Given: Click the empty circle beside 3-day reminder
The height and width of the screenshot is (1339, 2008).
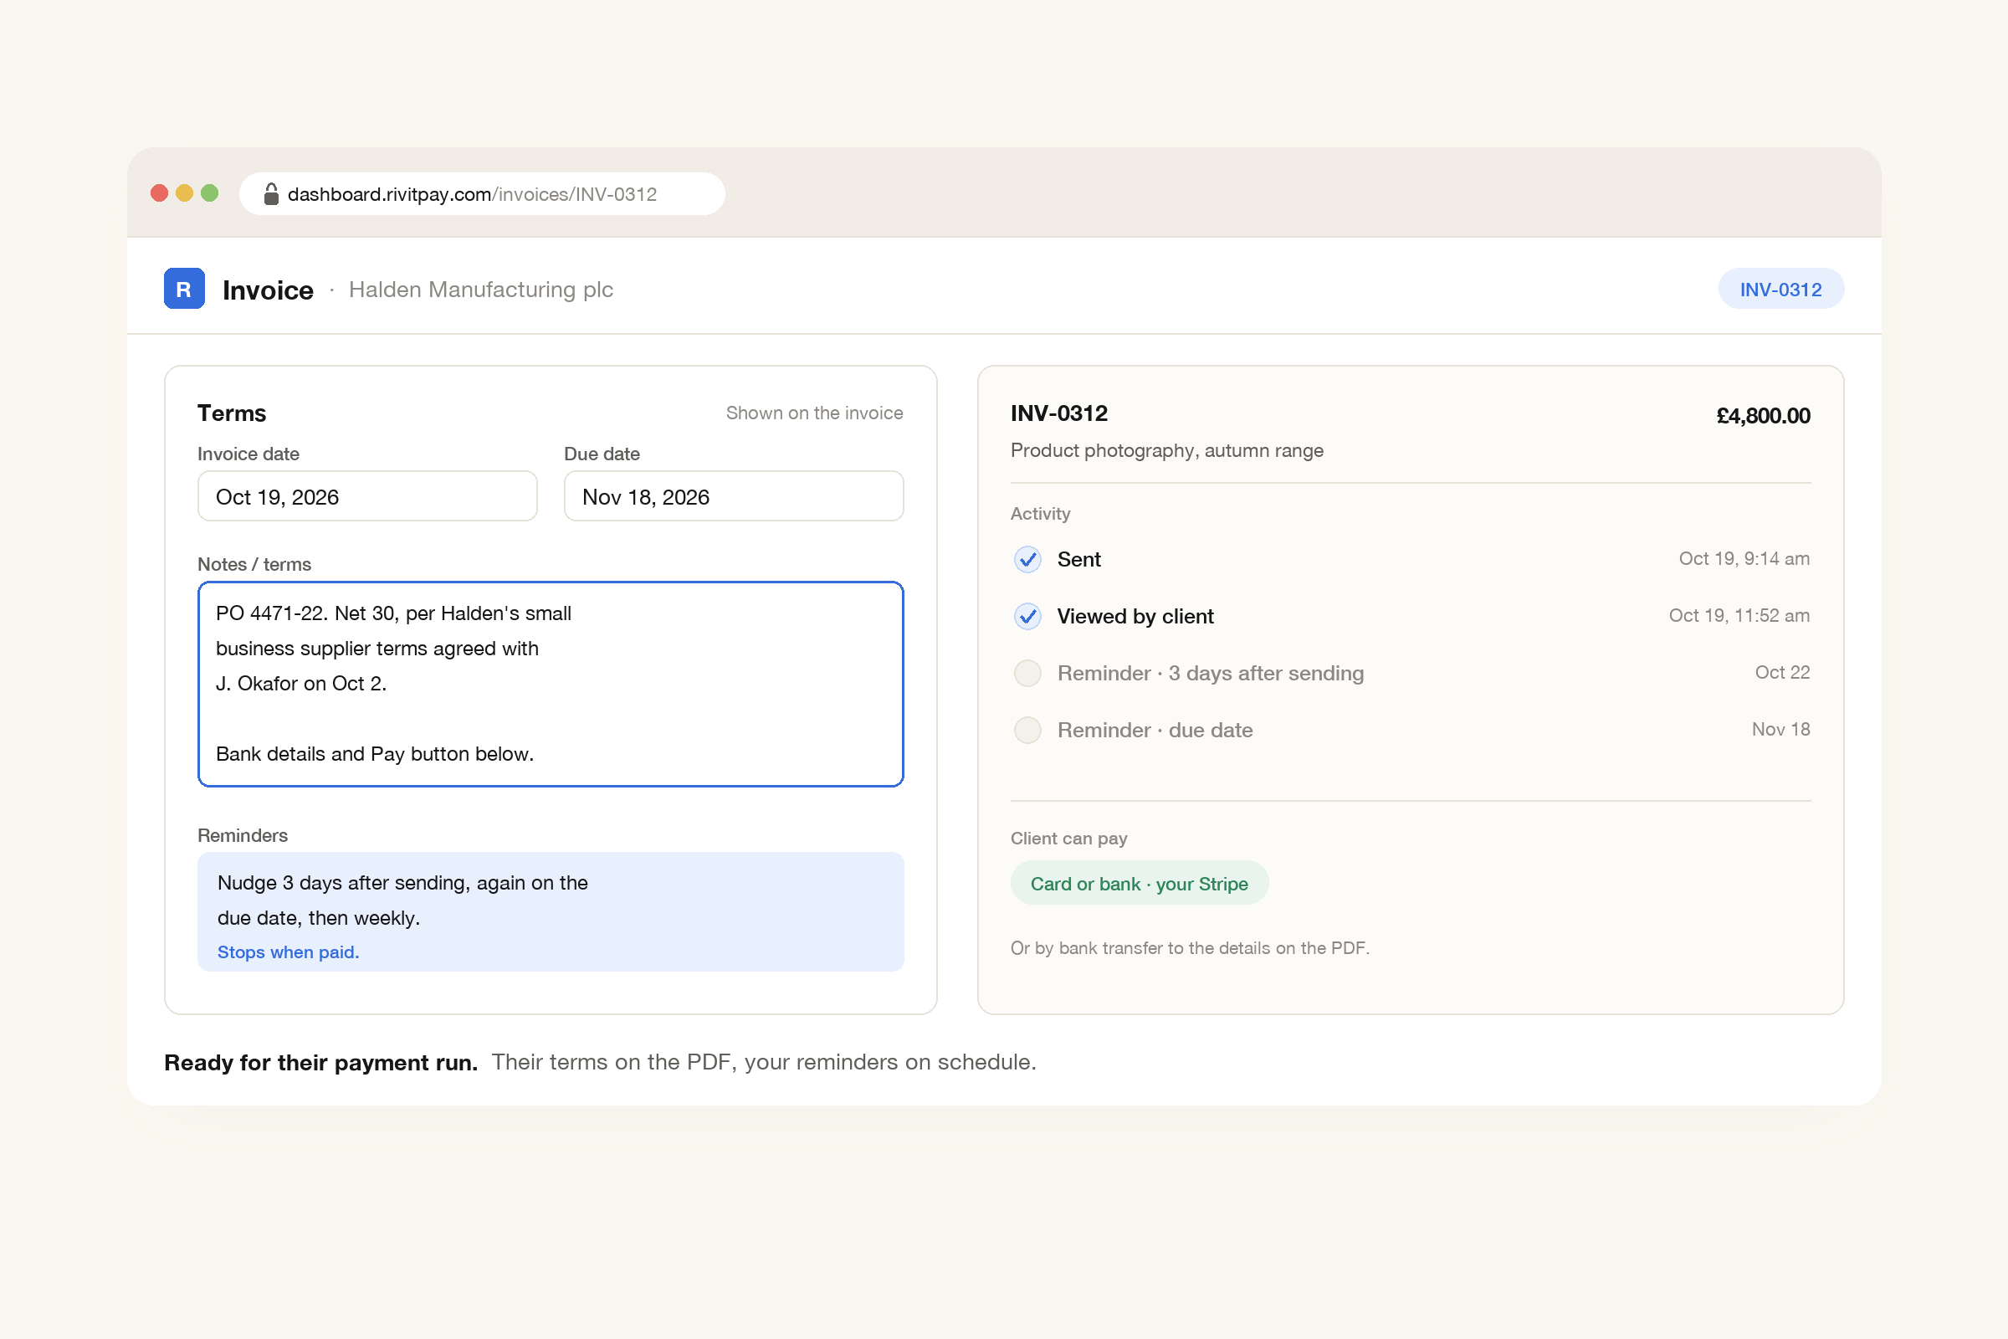Looking at the screenshot, I should (1027, 673).
